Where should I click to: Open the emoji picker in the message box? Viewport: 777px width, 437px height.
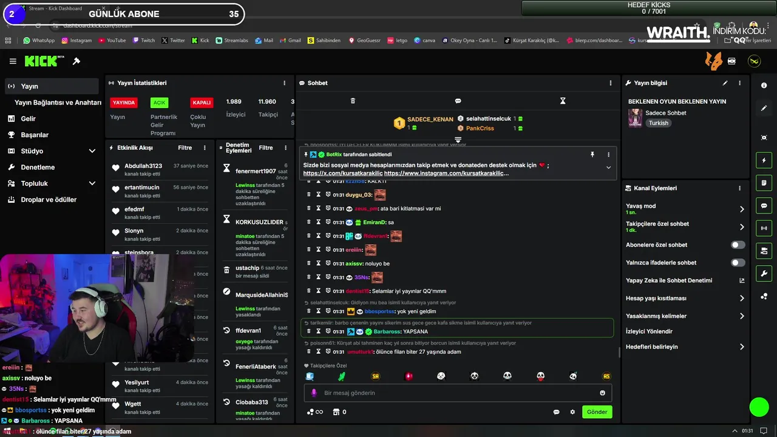(x=602, y=393)
